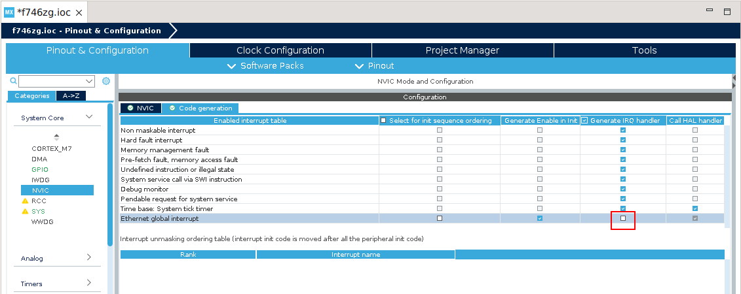Click the SYS warning triangle icon
This screenshot has width=741, height=294.
(x=25, y=212)
